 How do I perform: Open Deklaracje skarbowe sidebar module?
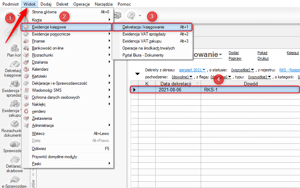(x=14, y=164)
